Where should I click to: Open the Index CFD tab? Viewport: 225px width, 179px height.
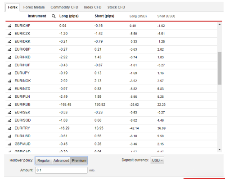coord(93,7)
